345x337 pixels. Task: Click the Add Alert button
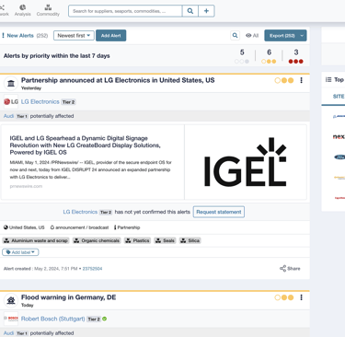111,36
